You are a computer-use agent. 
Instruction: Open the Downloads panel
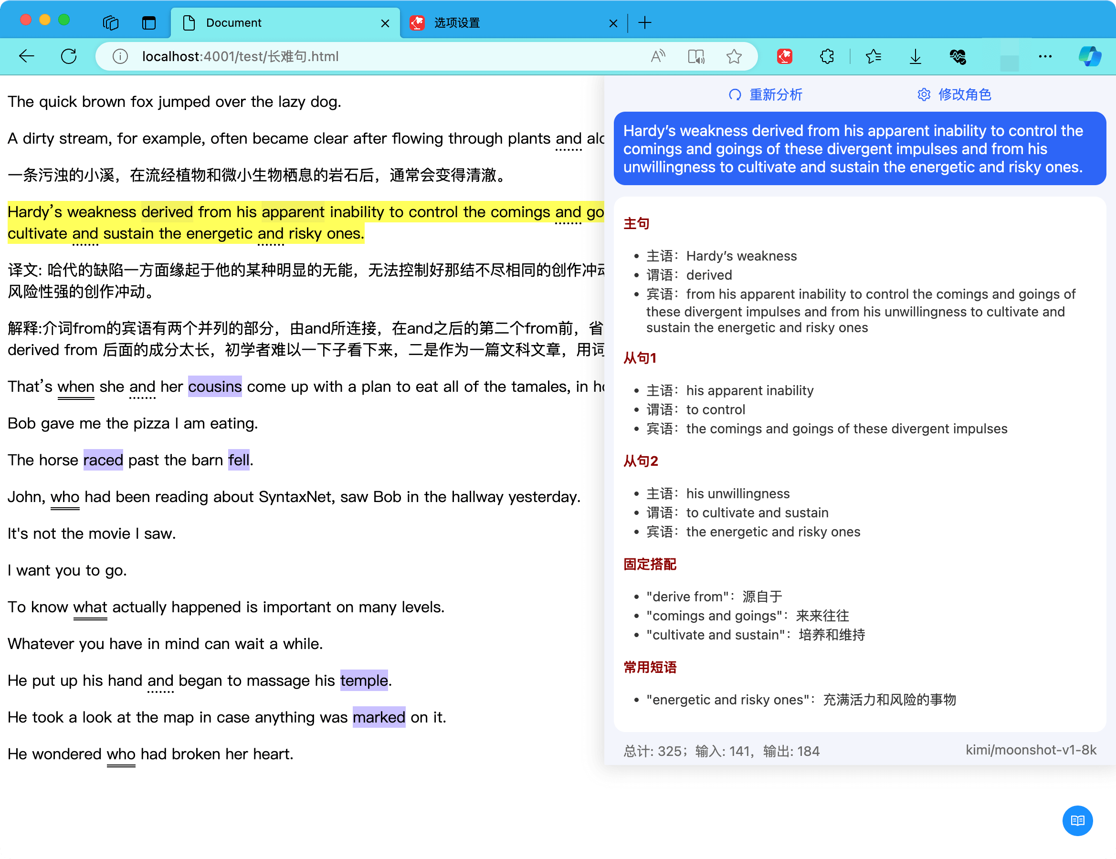coord(915,56)
